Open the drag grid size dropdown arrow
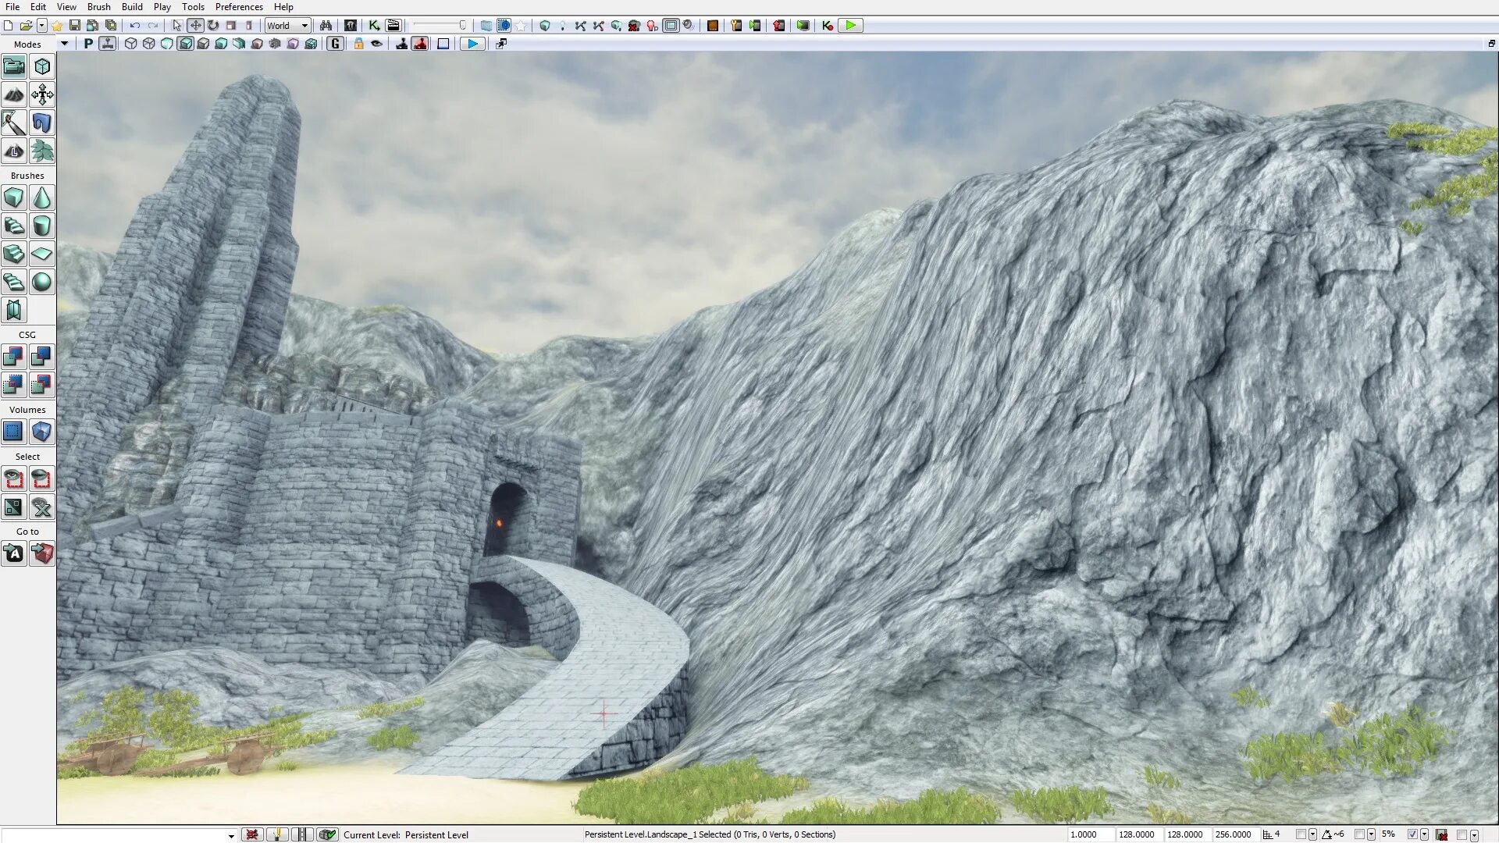1499x843 pixels. pos(1312,834)
